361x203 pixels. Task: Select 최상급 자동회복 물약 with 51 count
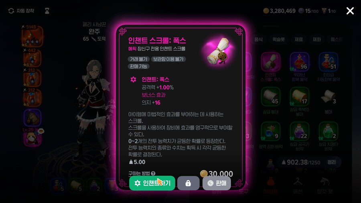coord(328,62)
